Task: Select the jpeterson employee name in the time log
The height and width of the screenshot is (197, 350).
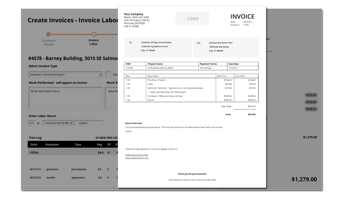Action: pos(52,169)
